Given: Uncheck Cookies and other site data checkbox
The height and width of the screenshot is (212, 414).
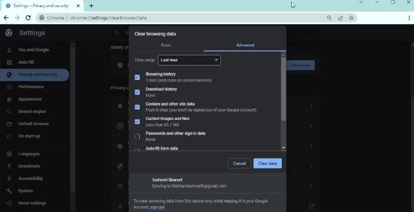Looking at the screenshot, I should click(x=137, y=107).
